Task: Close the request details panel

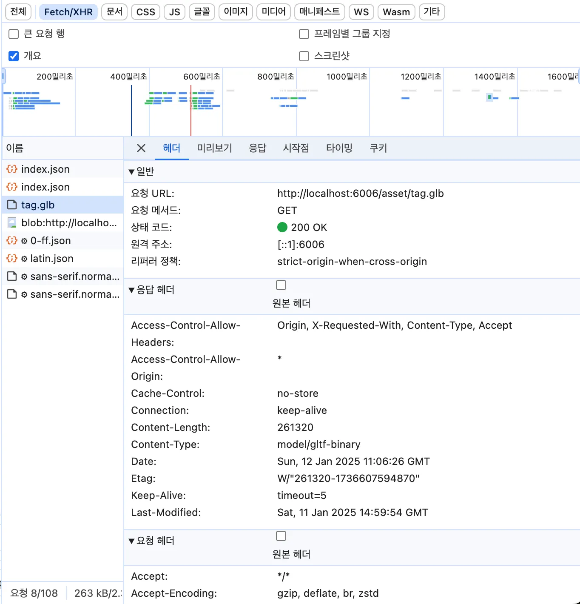Action: (x=141, y=148)
